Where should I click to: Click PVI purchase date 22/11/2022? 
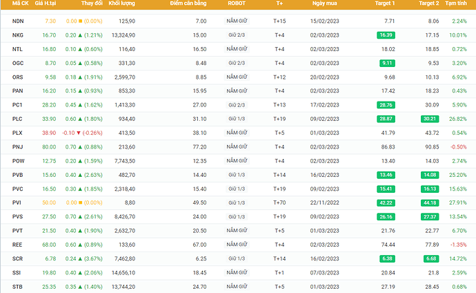(x=324, y=202)
